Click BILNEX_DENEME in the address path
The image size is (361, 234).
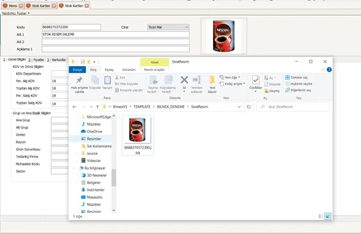(x=171, y=107)
